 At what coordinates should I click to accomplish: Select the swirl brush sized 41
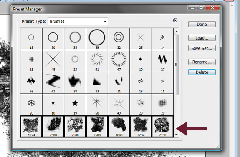pos(97,61)
